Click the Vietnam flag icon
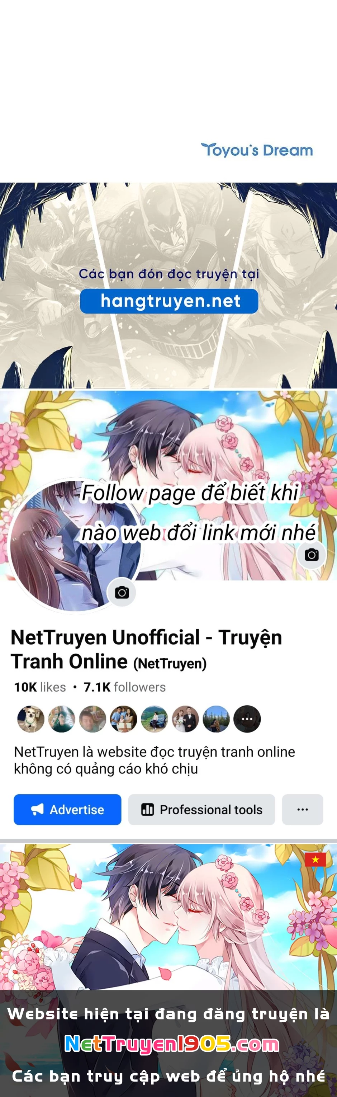The height and width of the screenshot is (1097, 337). pyautogui.click(x=315, y=860)
